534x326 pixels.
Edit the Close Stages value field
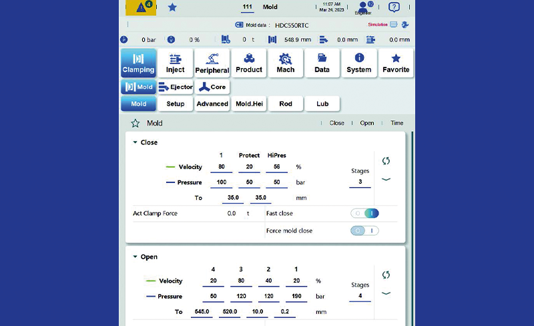coord(360,182)
